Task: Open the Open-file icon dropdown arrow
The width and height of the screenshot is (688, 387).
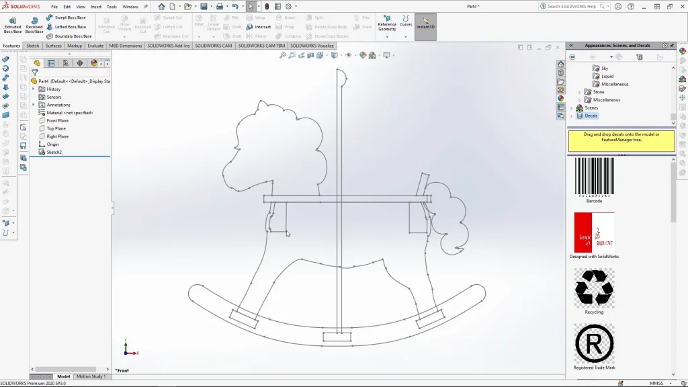Action: [x=195, y=7]
